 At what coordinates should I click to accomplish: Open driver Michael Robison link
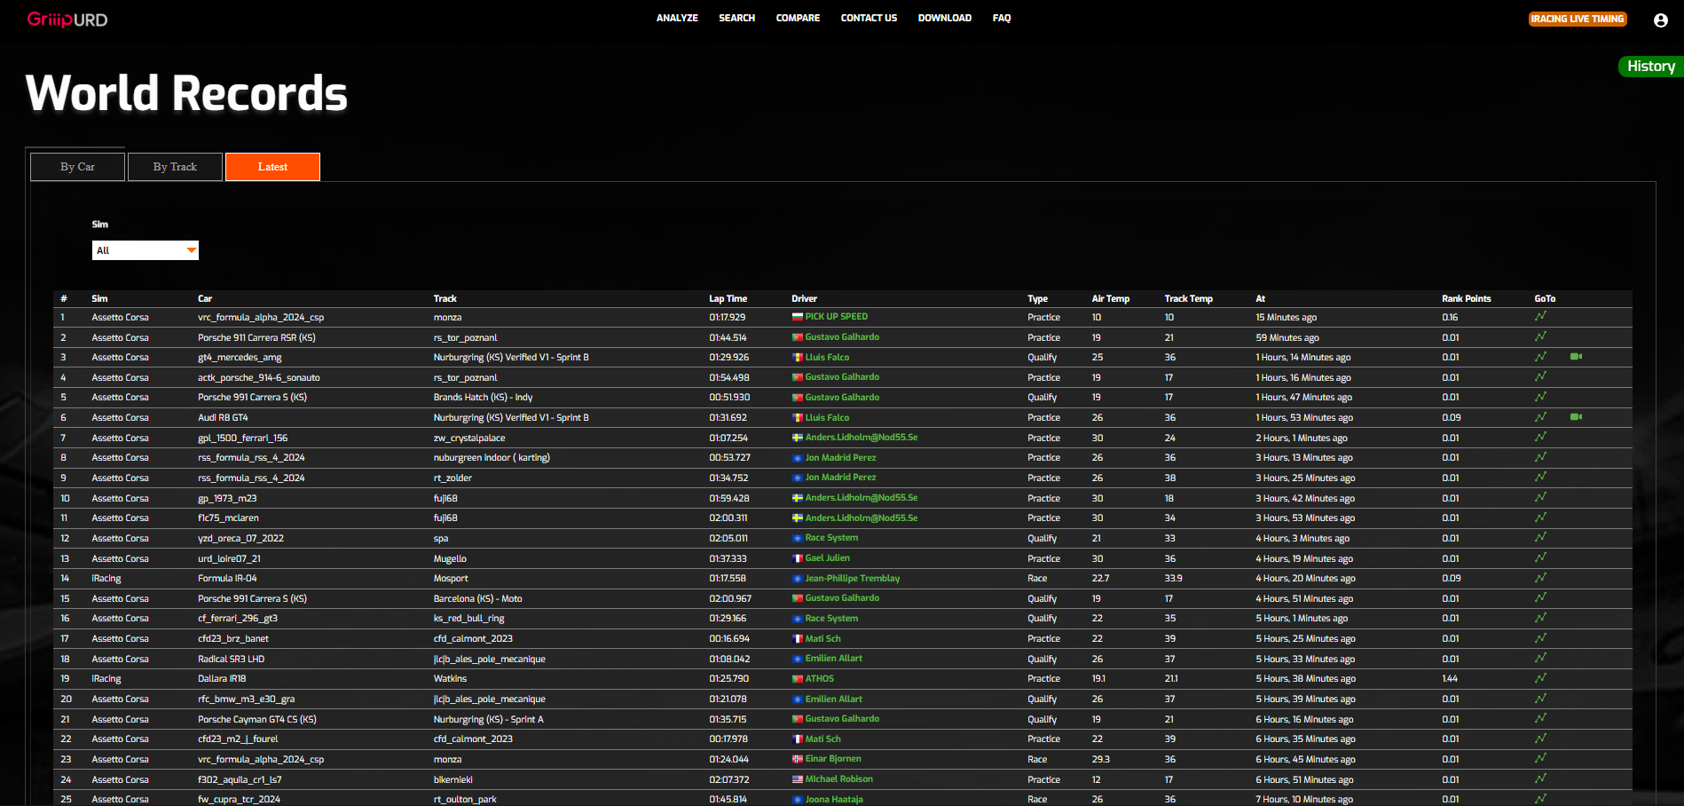(838, 778)
